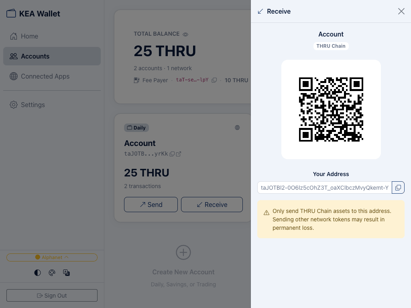Viewport: 411px width, 308px height.
Task: Copy the wallet address in Receive panel
Action: coord(398,187)
